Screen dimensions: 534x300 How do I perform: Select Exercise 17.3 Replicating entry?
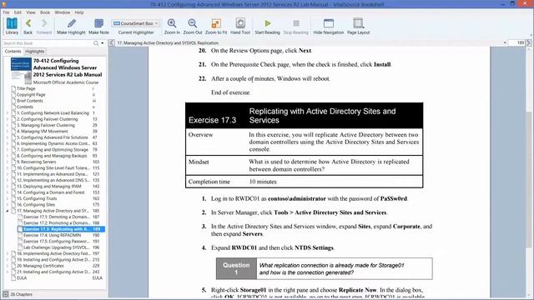pos(61,229)
